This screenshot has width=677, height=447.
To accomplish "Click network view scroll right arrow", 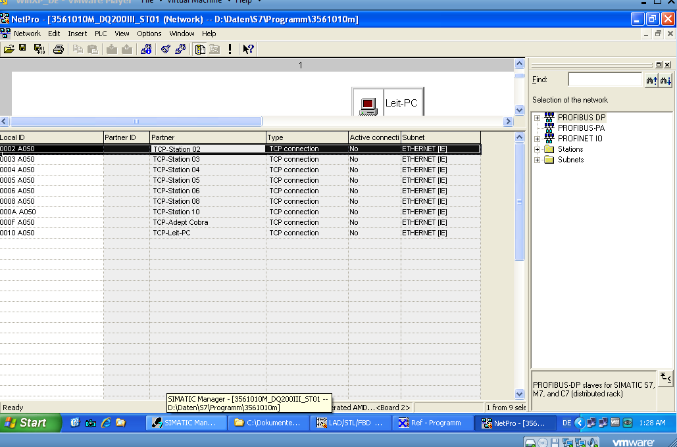I will pos(508,121).
